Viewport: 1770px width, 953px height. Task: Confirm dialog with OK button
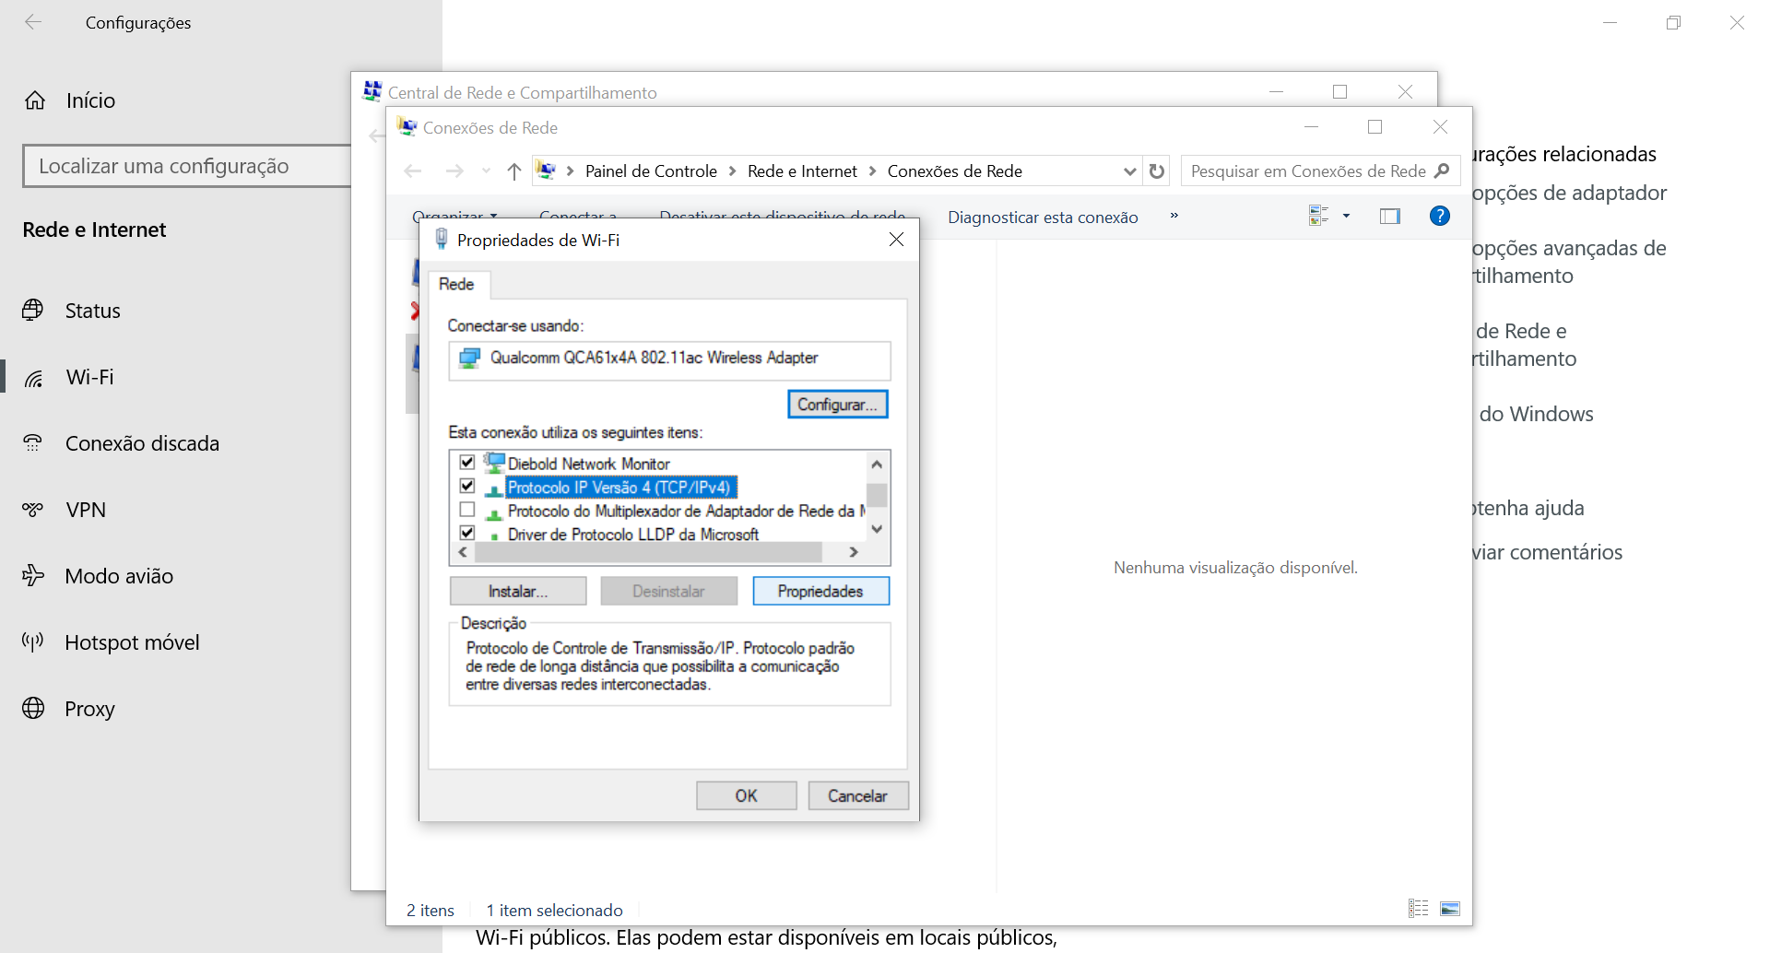tap(746, 795)
